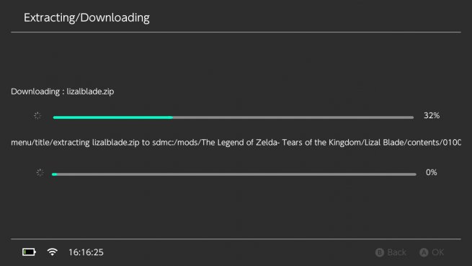Click the B button icon
This screenshot has height=266, width=472.
380,252
